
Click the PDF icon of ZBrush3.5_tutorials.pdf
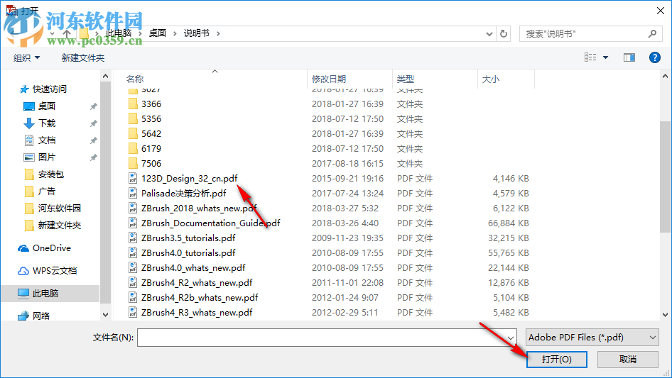click(x=133, y=238)
